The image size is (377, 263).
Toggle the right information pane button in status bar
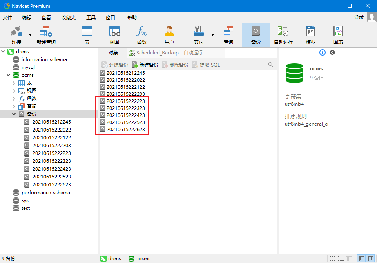pyautogui.click(x=370, y=259)
